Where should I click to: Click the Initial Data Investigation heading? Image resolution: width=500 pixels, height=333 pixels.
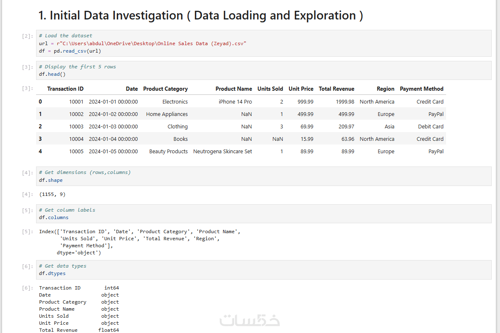pos(201,15)
